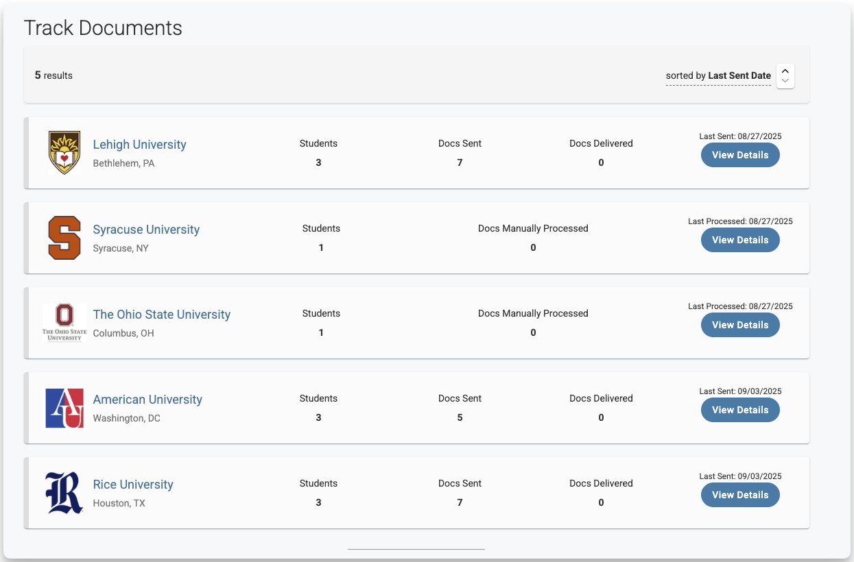Open the Rice University link
Image resolution: width=854 pixels, height=562 pixels.
(133, 485)
